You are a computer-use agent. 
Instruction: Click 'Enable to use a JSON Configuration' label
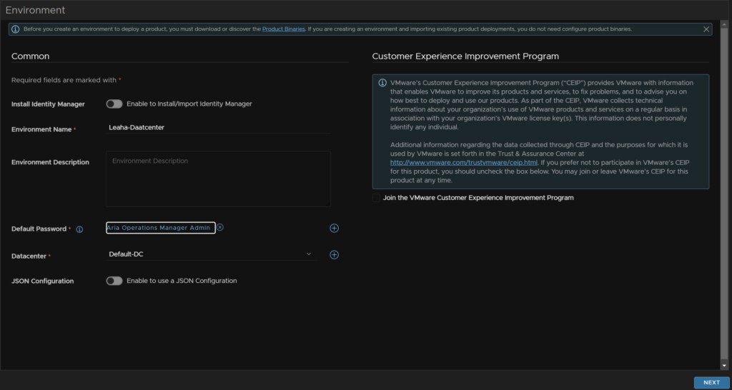tap(182, 281)
